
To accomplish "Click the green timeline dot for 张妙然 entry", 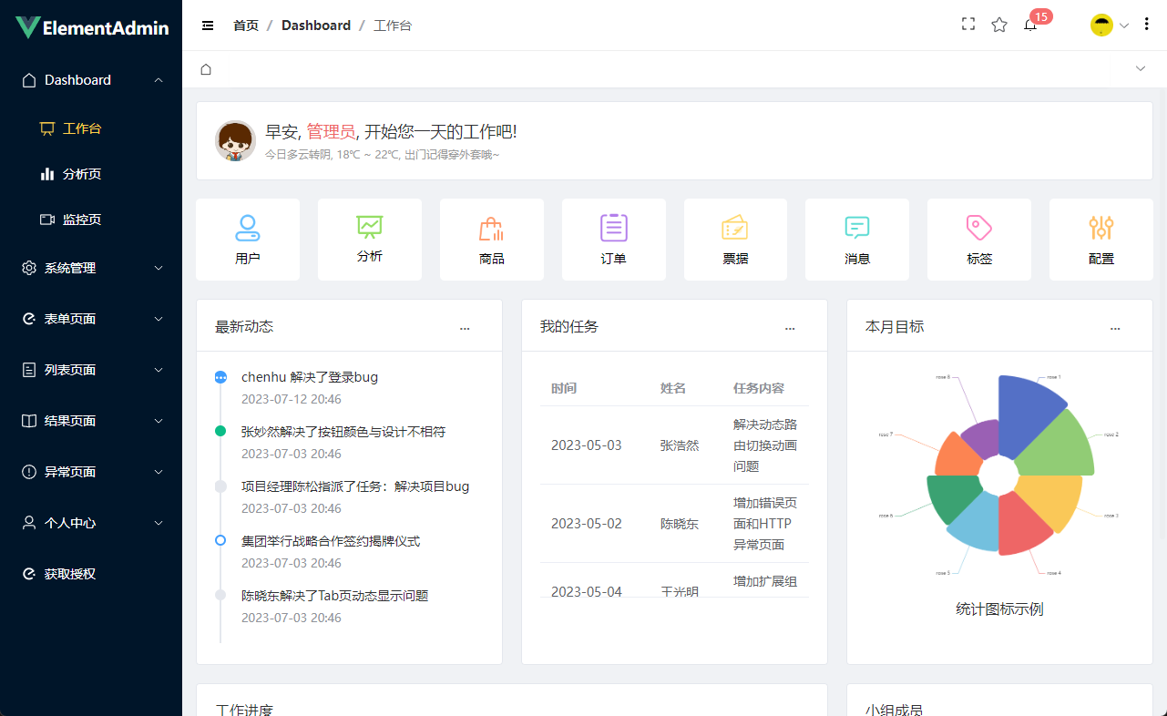I will pos(220,431).
